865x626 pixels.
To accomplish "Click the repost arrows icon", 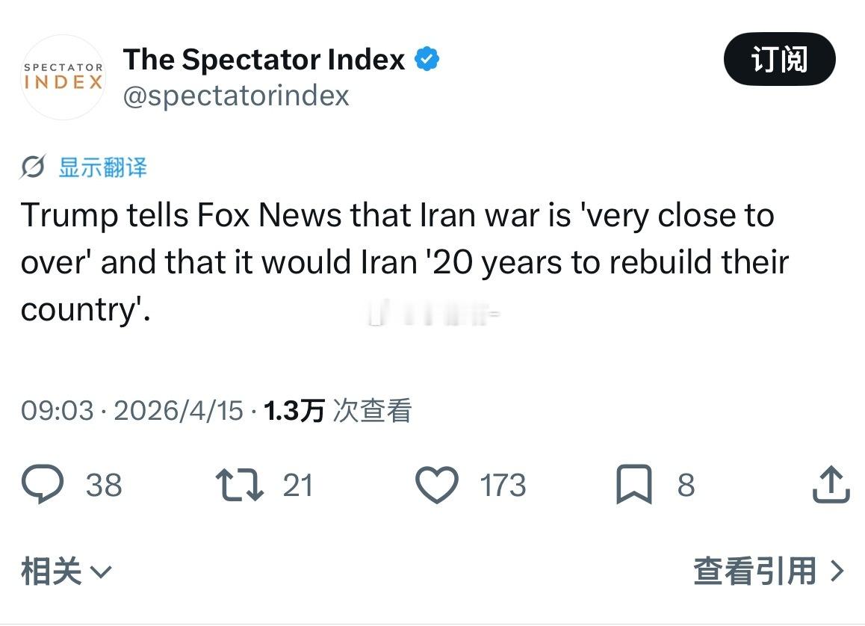I will pyautogui.click(x=239, y=485).
